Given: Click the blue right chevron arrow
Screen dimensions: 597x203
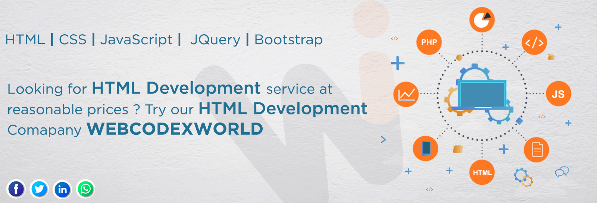Looking at the screenshot, I should (x=383, y=139).
